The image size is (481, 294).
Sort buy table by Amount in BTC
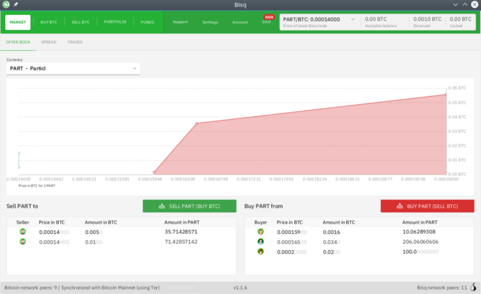click(339, 223)
